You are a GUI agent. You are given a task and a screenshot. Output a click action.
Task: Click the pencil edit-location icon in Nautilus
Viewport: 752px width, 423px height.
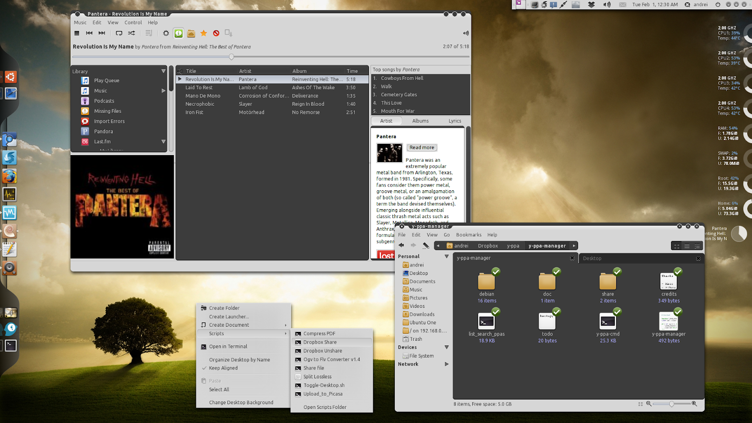click(426, 245)
